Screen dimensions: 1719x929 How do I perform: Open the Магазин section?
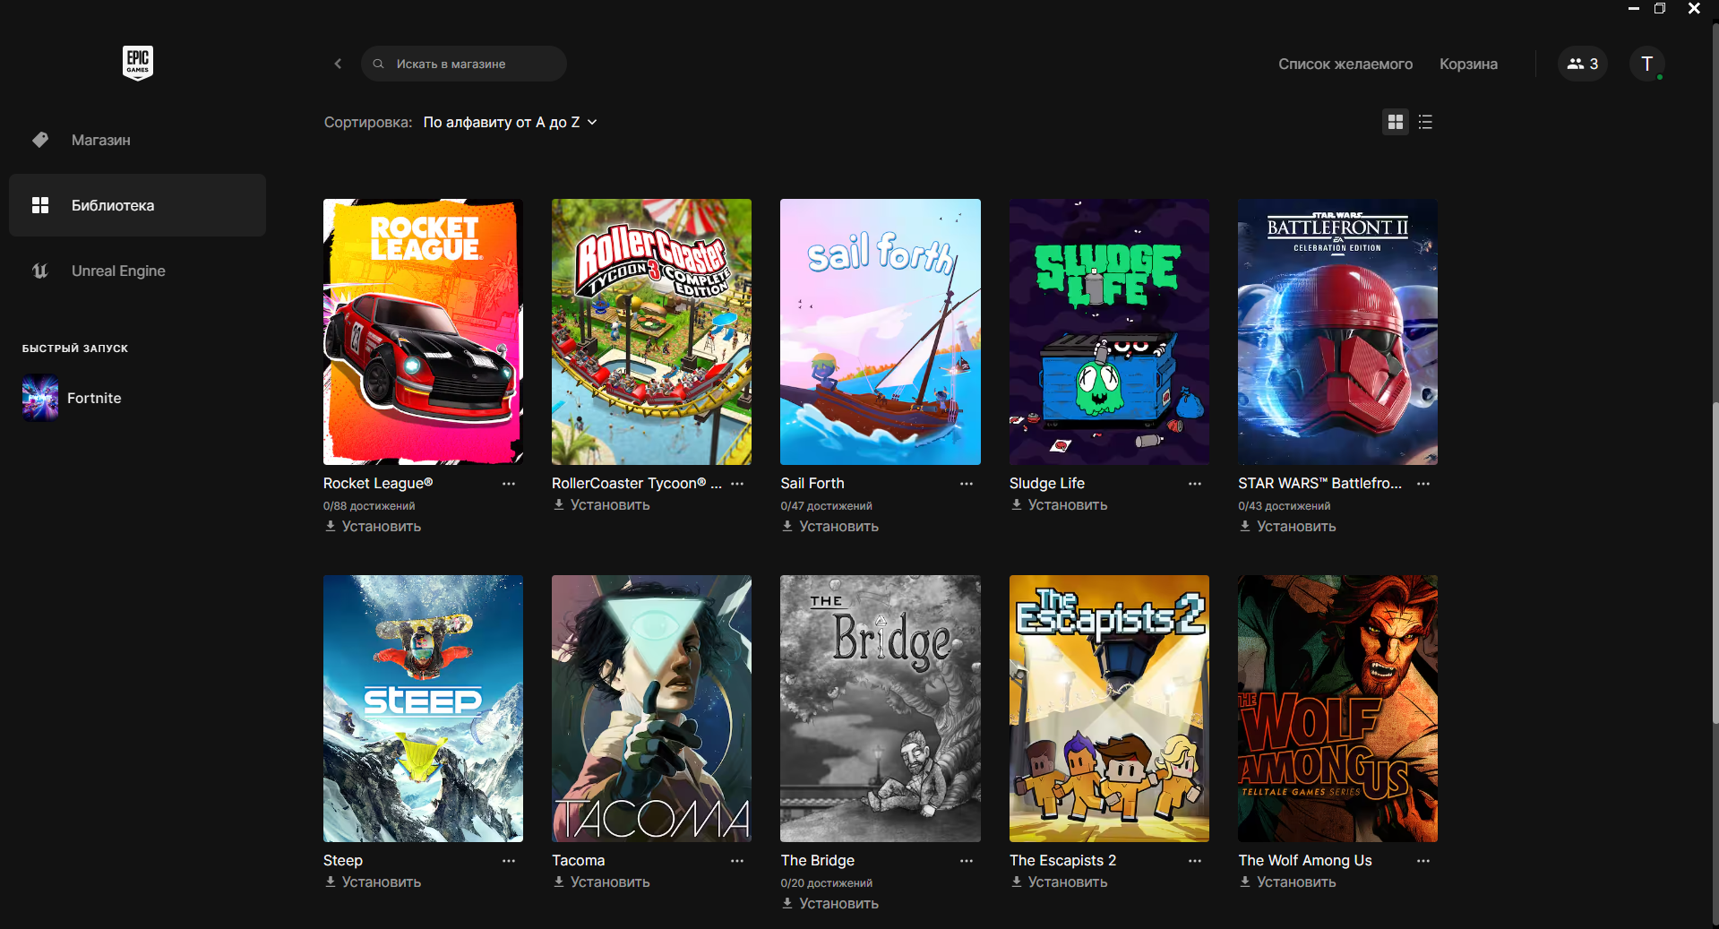(137, 140)
